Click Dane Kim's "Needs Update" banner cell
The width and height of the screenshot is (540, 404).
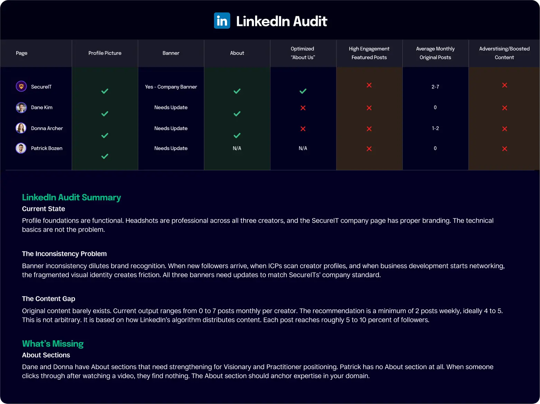click(x=171, y=108)
